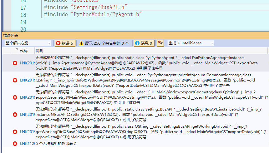Open LNK2019 link for printInfo PythonAgent error

pyautogui.click(x=28, y=80)
